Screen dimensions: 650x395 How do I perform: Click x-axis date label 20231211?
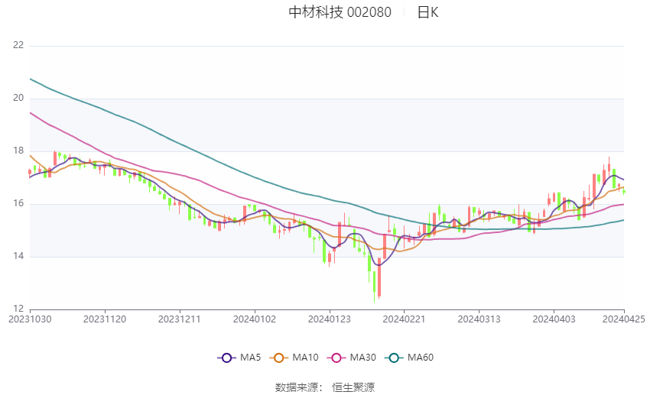180,319
